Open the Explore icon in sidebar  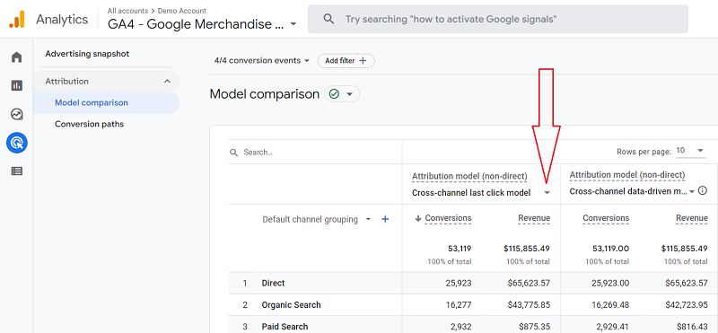tap(17, 114)
